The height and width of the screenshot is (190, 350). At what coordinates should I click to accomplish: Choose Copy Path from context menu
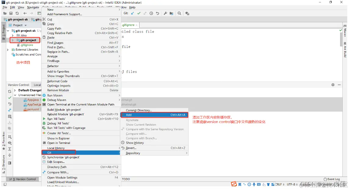click(81, 29)
